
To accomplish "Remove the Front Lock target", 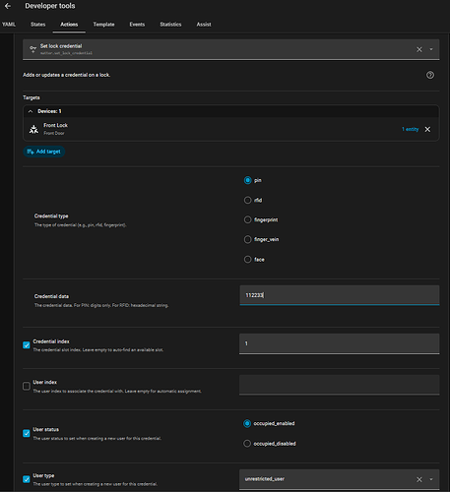I will (427, 130).
